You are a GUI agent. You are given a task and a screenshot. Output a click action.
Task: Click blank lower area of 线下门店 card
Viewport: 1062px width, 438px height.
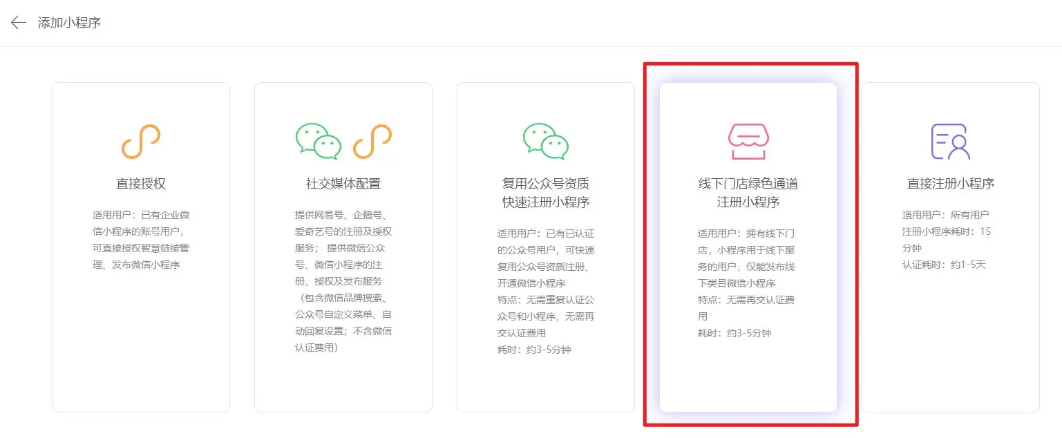(748, 377)
